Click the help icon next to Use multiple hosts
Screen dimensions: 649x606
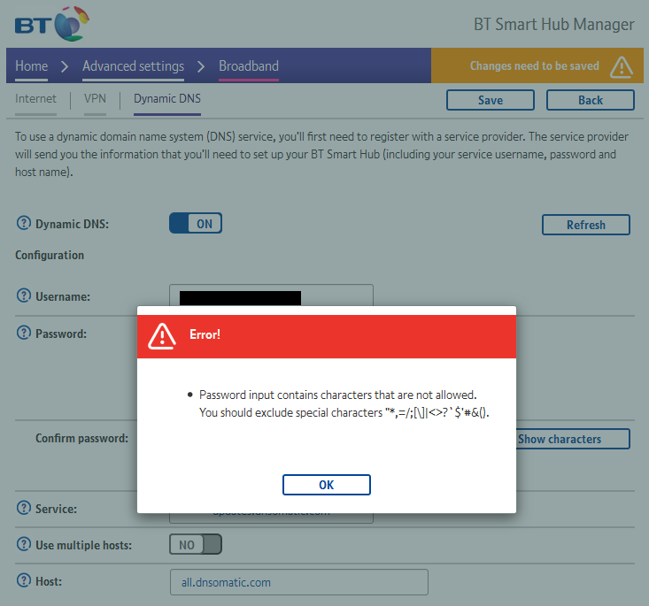point(24,545)
